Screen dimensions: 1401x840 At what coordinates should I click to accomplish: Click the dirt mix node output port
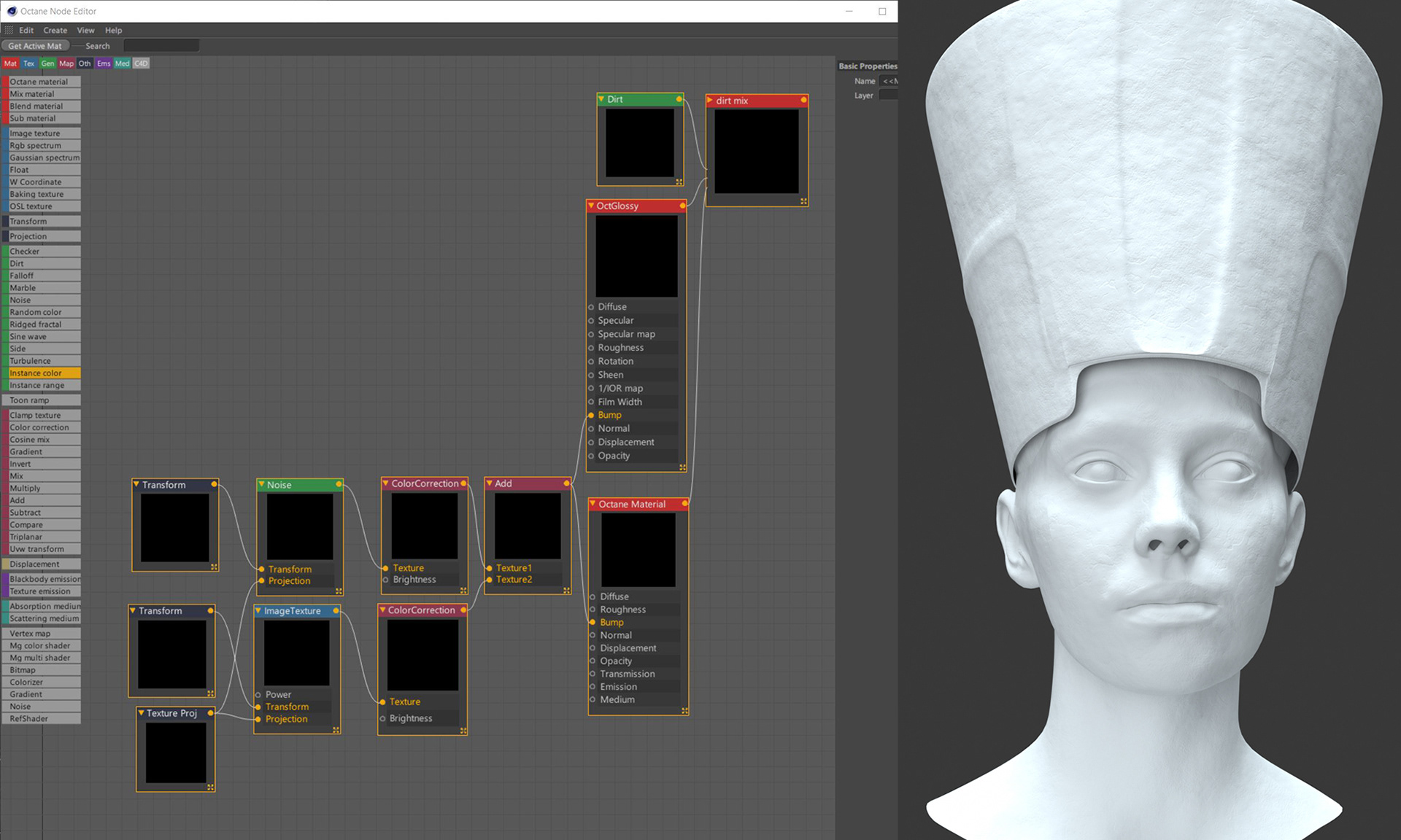click(x=803, y=100)
